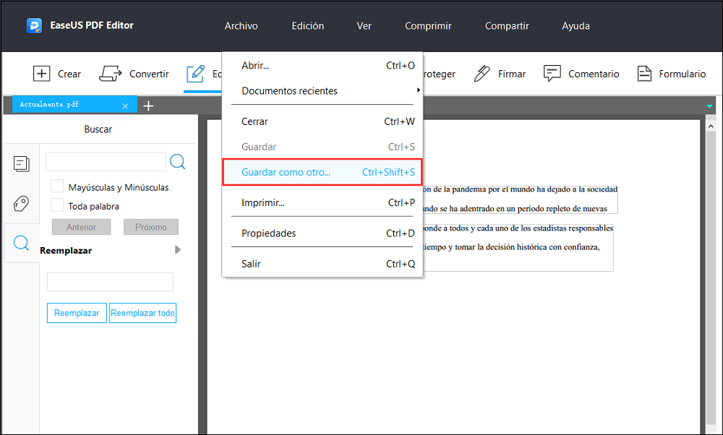Click the Buscar panel heading
This screenshot has height=435, width=723.
pos(98,129)
